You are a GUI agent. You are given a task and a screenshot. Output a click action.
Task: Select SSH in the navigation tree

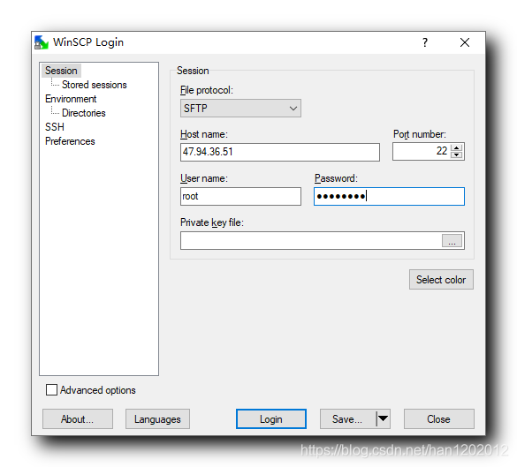[55, 127]
